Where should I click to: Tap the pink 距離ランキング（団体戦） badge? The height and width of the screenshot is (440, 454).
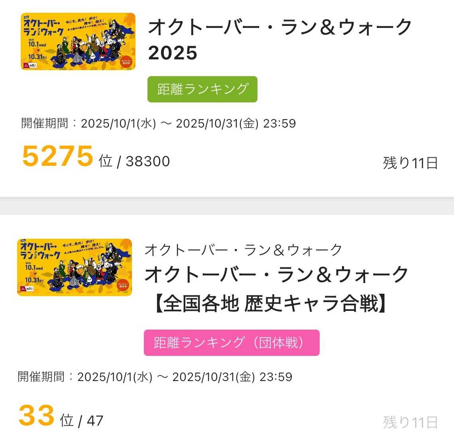click(x=232, y=343)
